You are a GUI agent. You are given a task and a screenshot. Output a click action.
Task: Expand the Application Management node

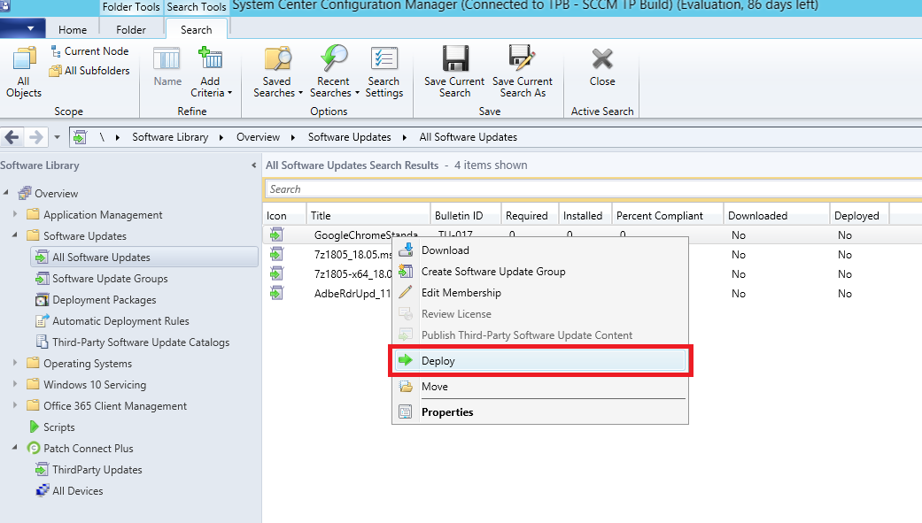click(15, 214)
